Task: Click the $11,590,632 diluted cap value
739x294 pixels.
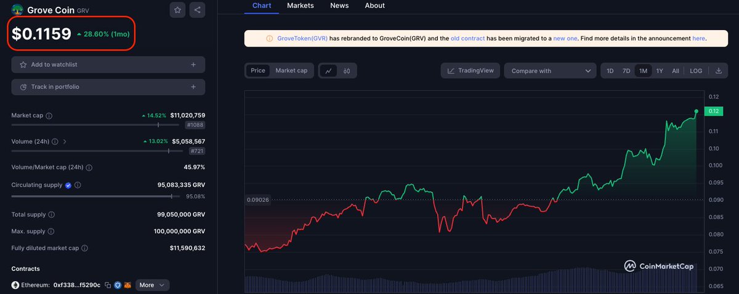Action: tap(188, 248)
